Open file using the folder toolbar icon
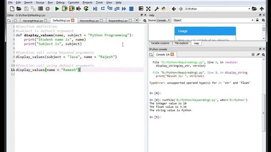 (19, 9)
